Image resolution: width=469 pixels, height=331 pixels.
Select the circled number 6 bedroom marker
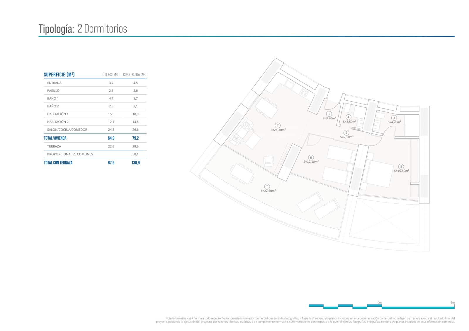(x=311, y=157)
